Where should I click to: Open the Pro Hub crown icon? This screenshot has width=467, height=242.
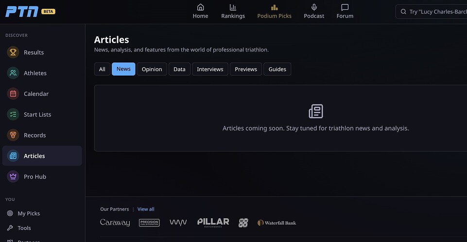point(13,177)
